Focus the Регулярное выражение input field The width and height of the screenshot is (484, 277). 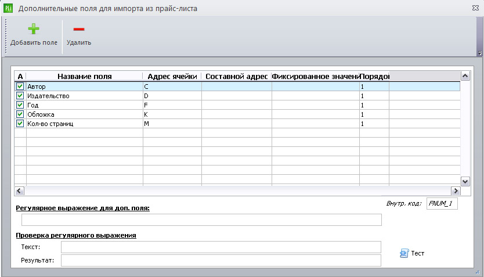point(201,220)
